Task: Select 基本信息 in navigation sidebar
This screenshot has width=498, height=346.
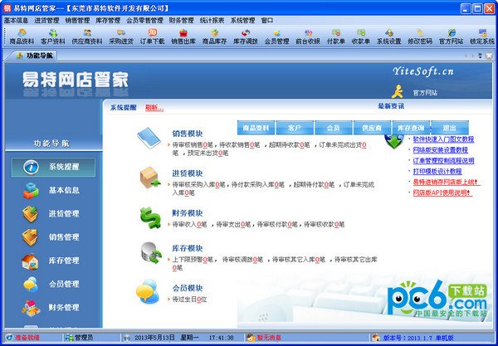Action: (x=53, y=191)
